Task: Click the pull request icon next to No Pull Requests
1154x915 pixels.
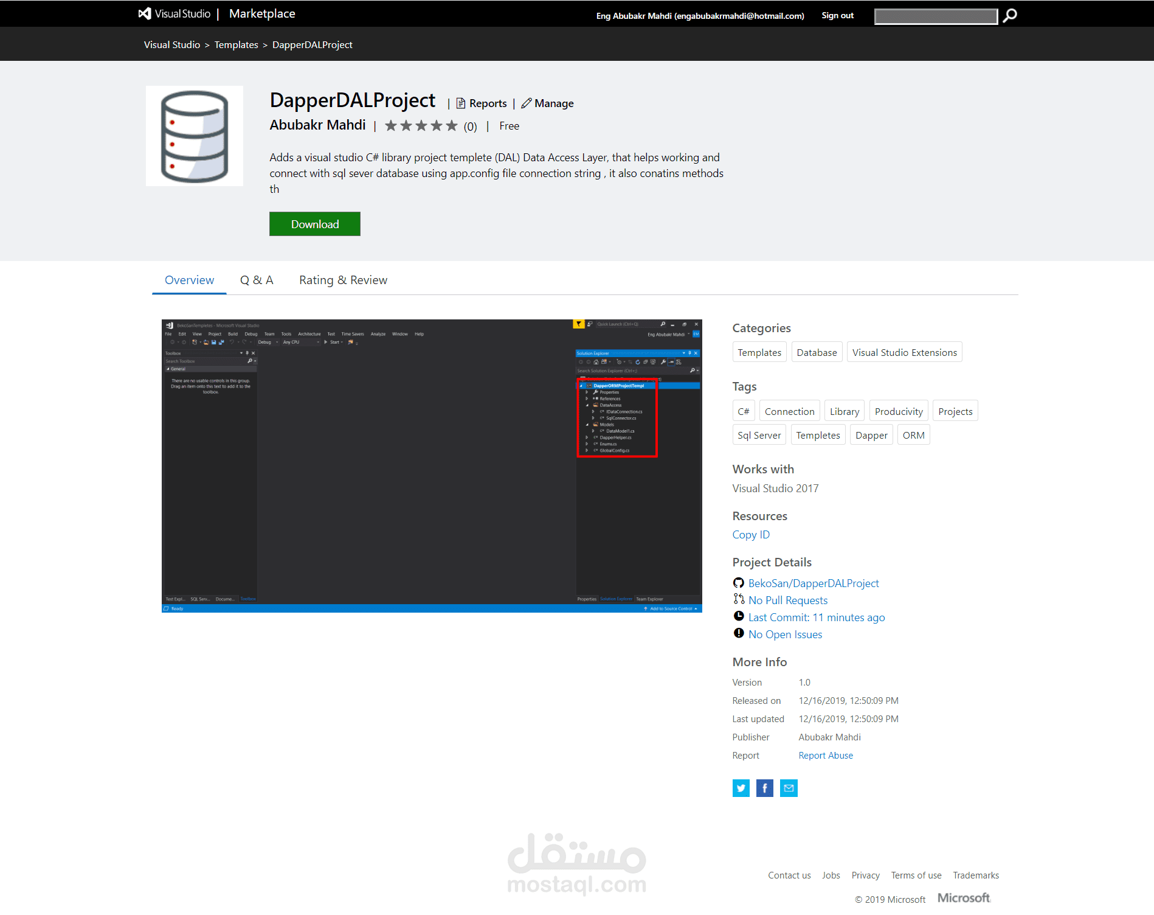Action: click(x=739, y=599)
